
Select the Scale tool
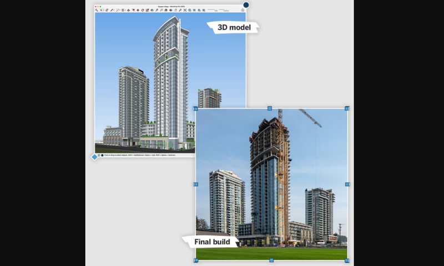[147, 10]
